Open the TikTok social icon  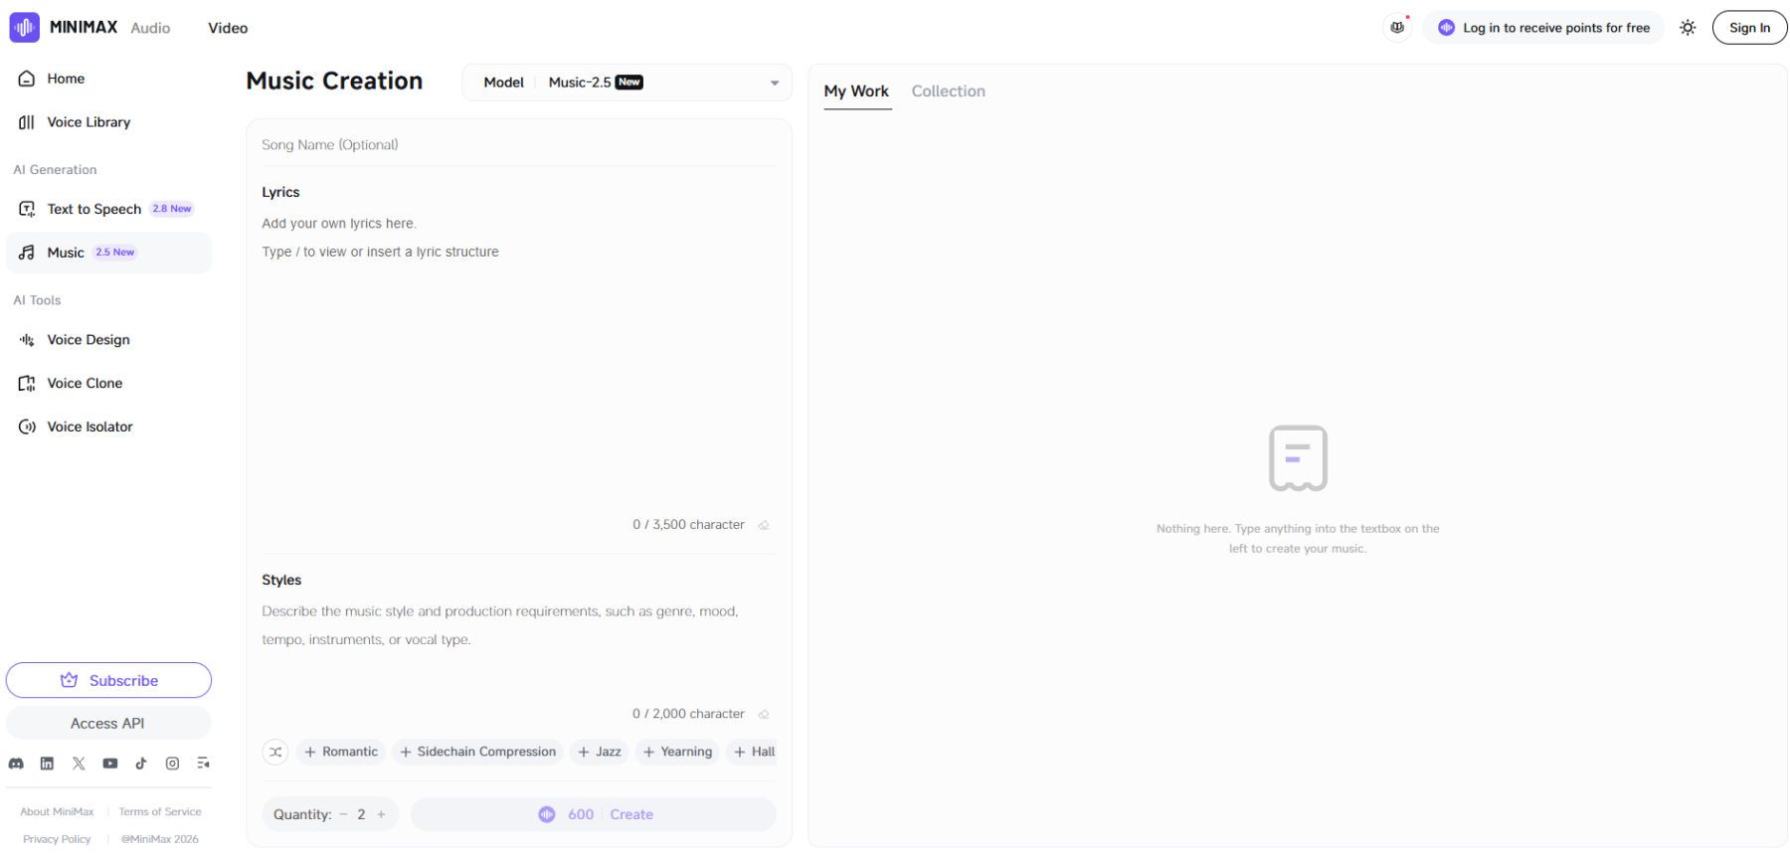tap(141, 764)
